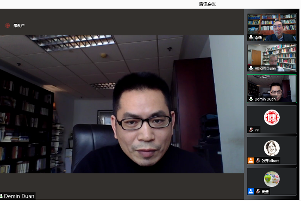Click the muted microphone on the bottom participant tile
301x201 pixels.
coord(258,191)
